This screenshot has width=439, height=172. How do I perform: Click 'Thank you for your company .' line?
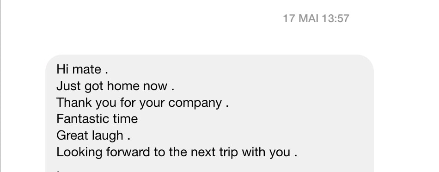point(142,103)
